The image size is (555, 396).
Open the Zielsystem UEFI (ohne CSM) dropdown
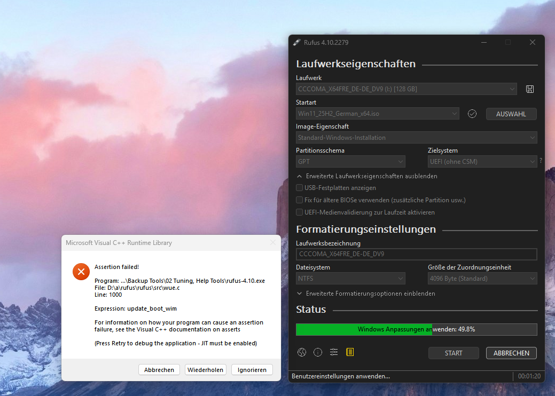click(x=482, y=162)
